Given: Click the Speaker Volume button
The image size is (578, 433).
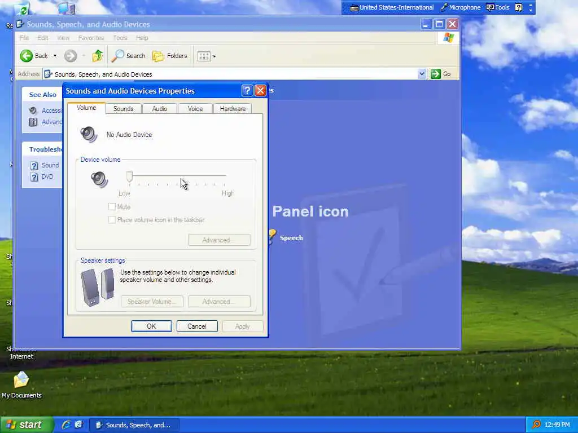Looking at the screenshot, I should click(x=152, y=302).
